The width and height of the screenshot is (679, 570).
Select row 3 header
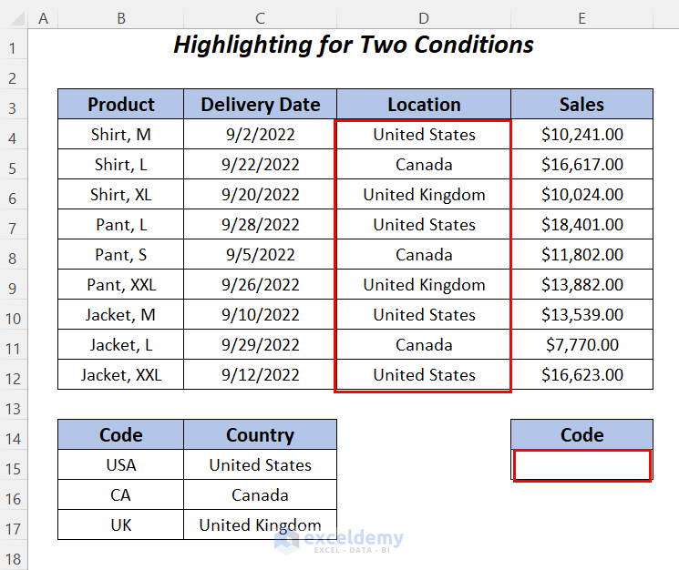tap(14, 105)
